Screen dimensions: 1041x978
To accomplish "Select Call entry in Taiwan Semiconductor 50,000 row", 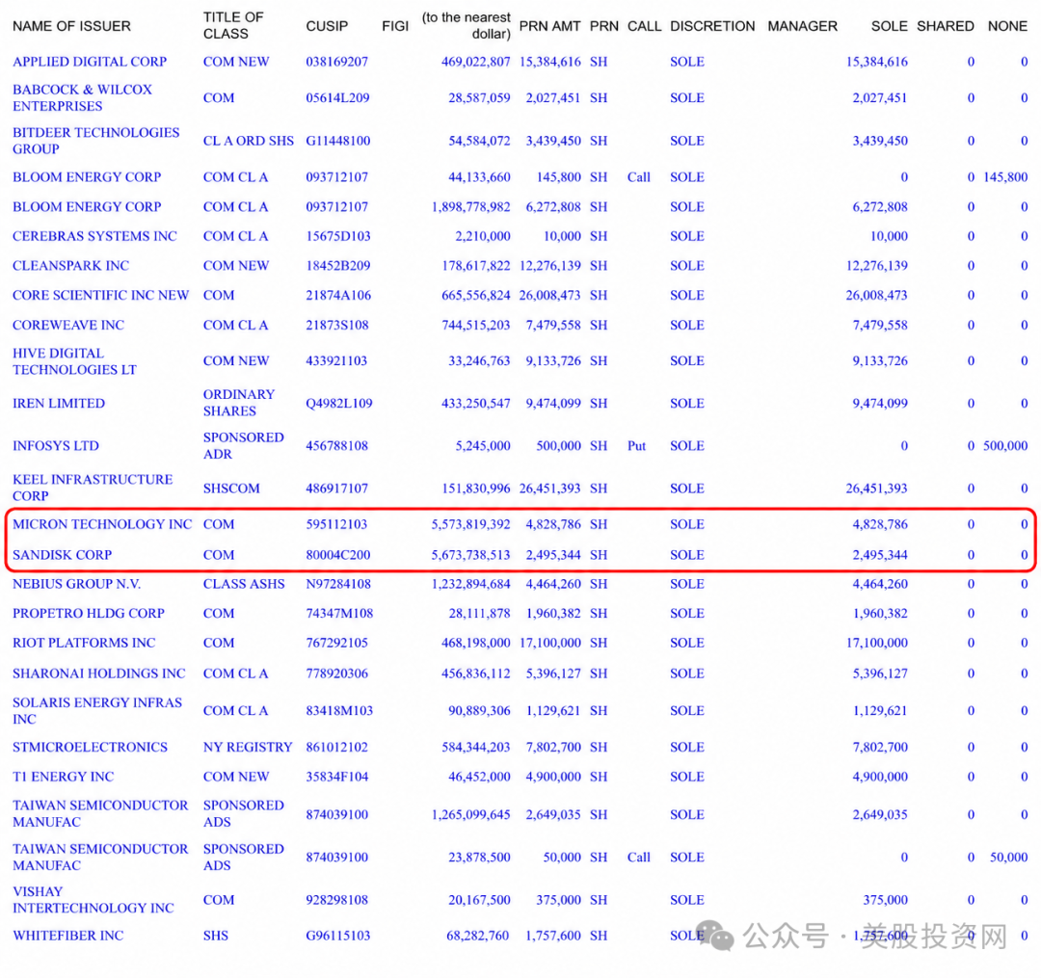I will coord(639,858).
